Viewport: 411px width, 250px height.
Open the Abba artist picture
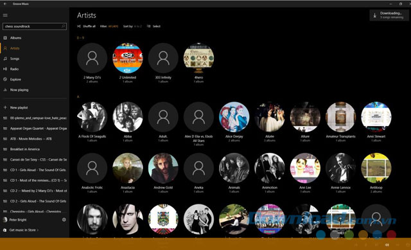point(128,117)
